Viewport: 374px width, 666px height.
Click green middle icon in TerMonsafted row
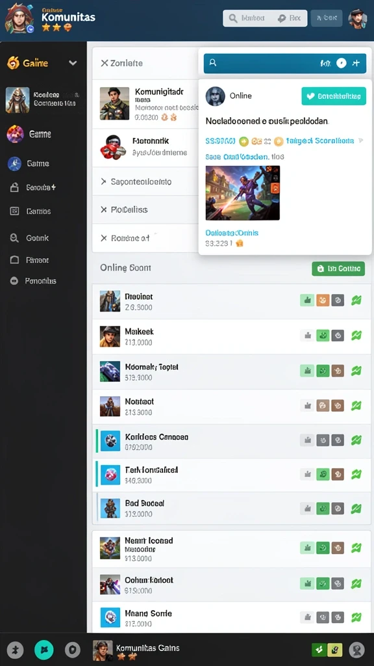[323, 473]
